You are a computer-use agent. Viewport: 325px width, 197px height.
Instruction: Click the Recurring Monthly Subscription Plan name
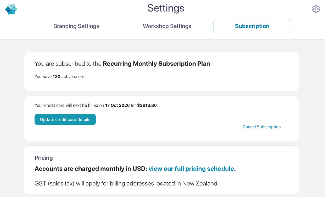point(156,64)
